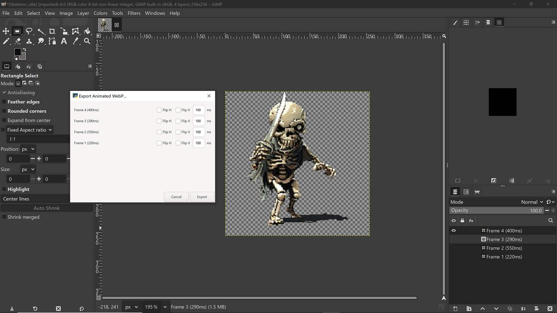This screenshot has width=557, height=313.
Task: Close the Export Animated WebP dialog
Action: click(209, 96)
